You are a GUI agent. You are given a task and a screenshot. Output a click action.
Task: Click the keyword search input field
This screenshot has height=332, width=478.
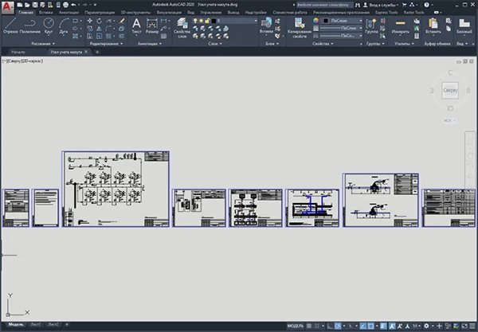(x=324, y=5)
